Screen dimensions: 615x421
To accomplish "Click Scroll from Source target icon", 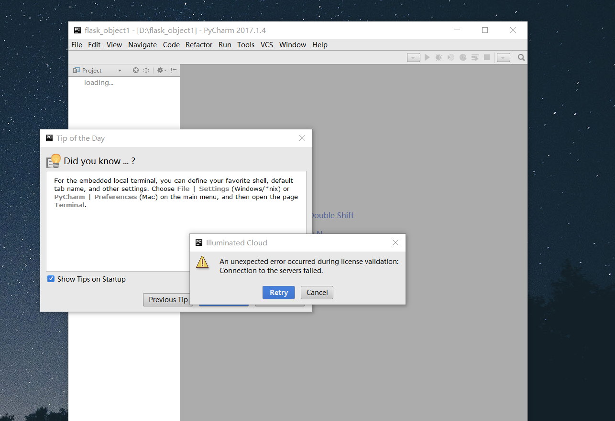I will (136, 70).
